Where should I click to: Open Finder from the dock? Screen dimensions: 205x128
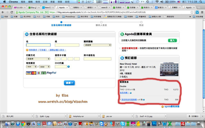(x=7, y=124)
